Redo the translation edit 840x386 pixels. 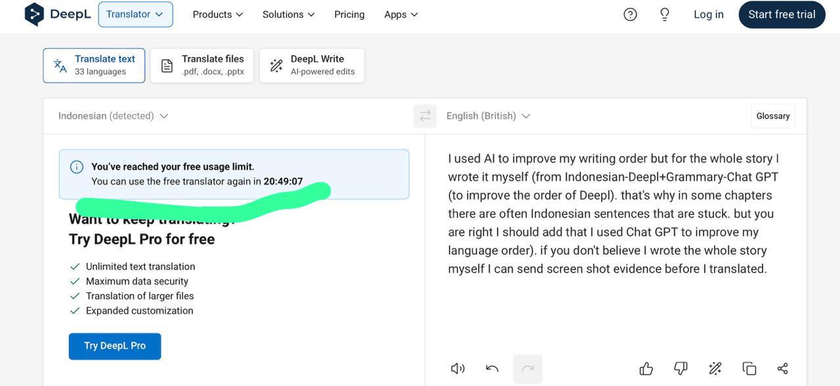click(x=528, y=368)
